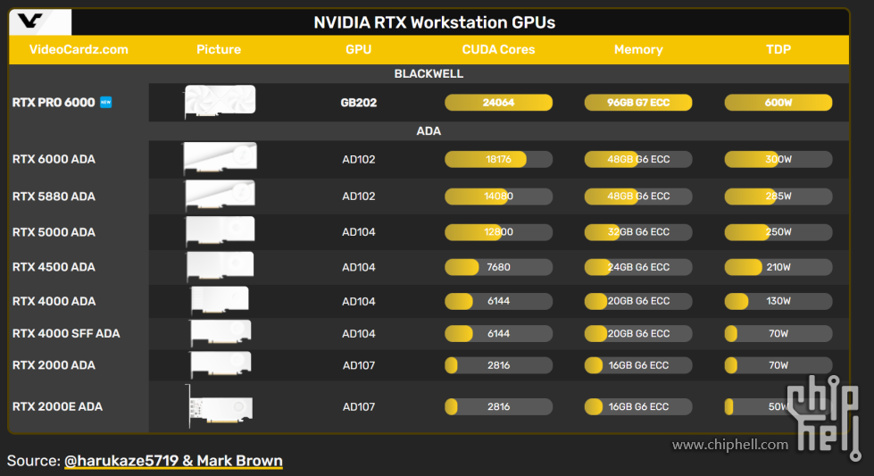
Task: Select the 14080 CUDA cores bar
Action: (498, 196)
